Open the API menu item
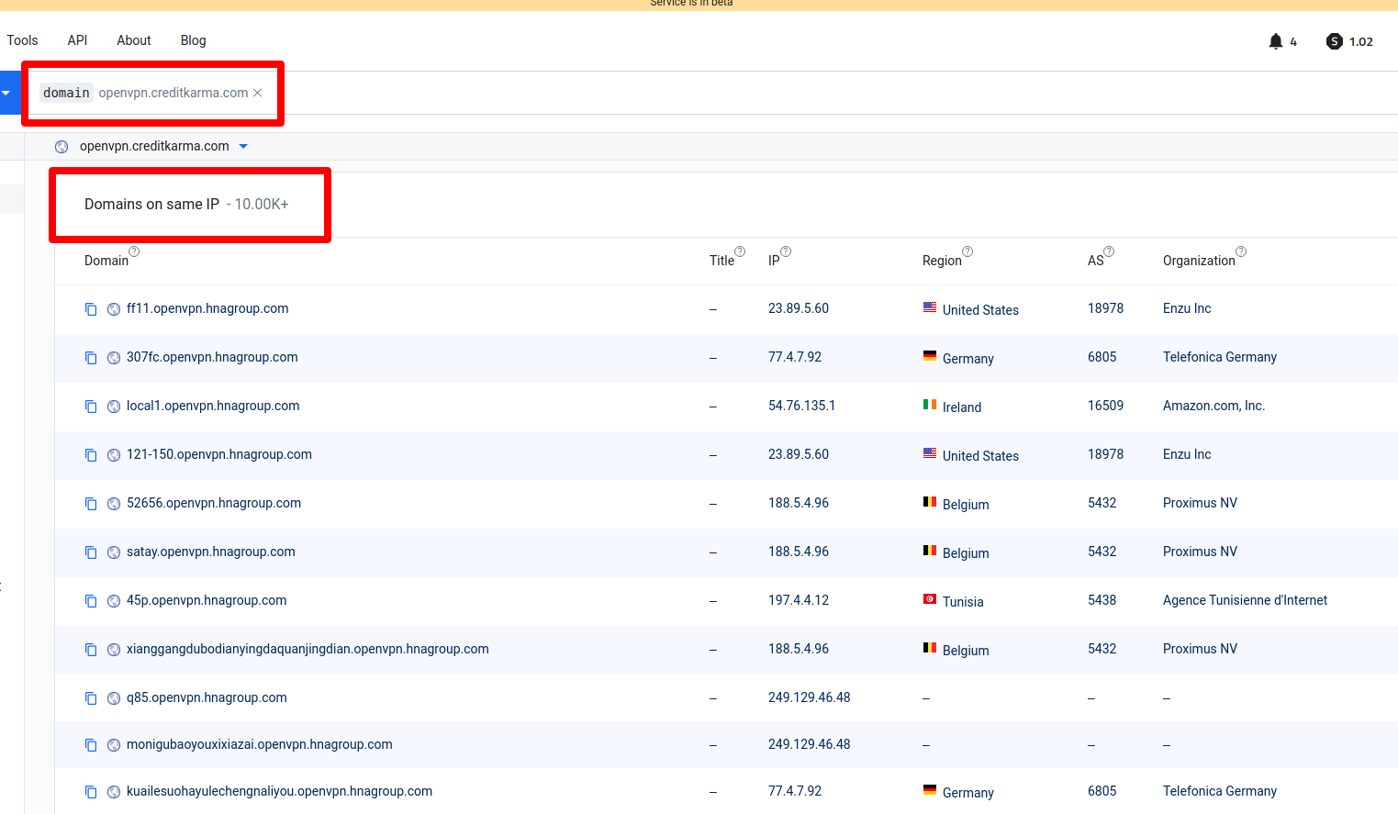The image size is (1398, 814). click(x=77, y=40)
